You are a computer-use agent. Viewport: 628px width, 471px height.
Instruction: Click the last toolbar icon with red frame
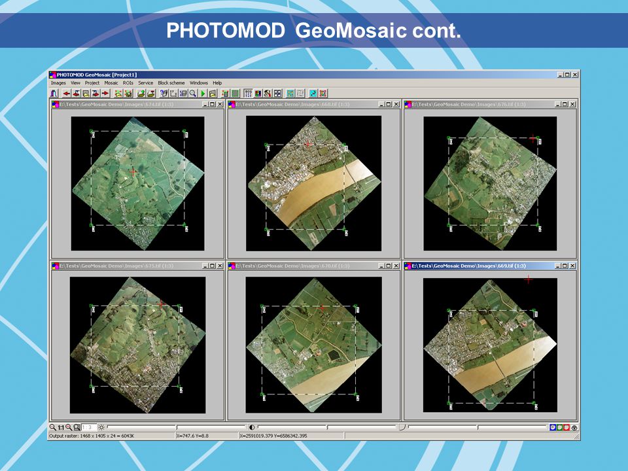point(323,94)
